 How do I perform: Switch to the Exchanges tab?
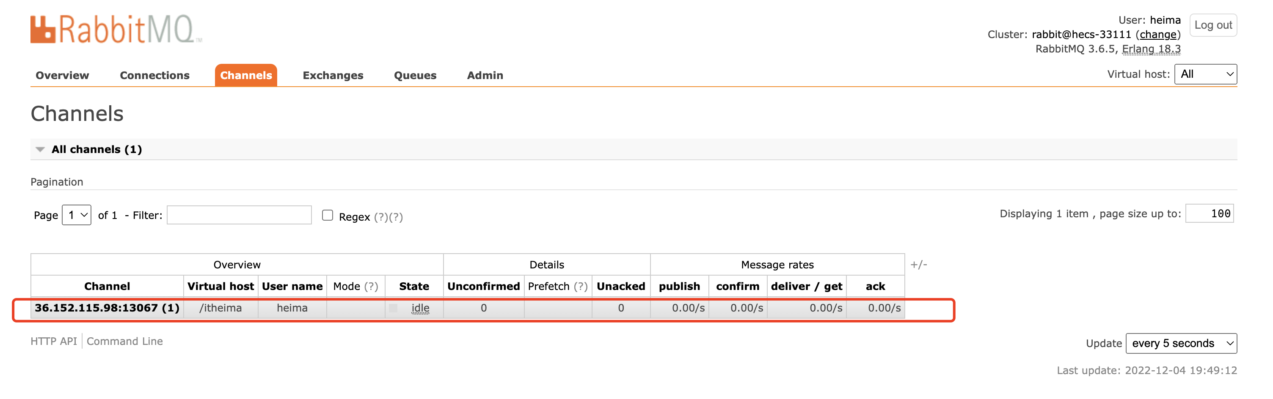[333, 76]
